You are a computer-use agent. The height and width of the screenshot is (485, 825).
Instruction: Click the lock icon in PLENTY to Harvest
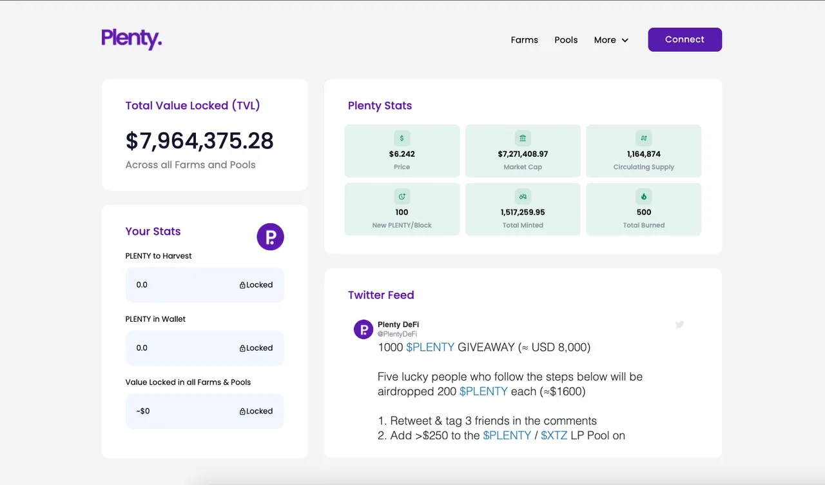pyautogui.click(x=242, y=285)
